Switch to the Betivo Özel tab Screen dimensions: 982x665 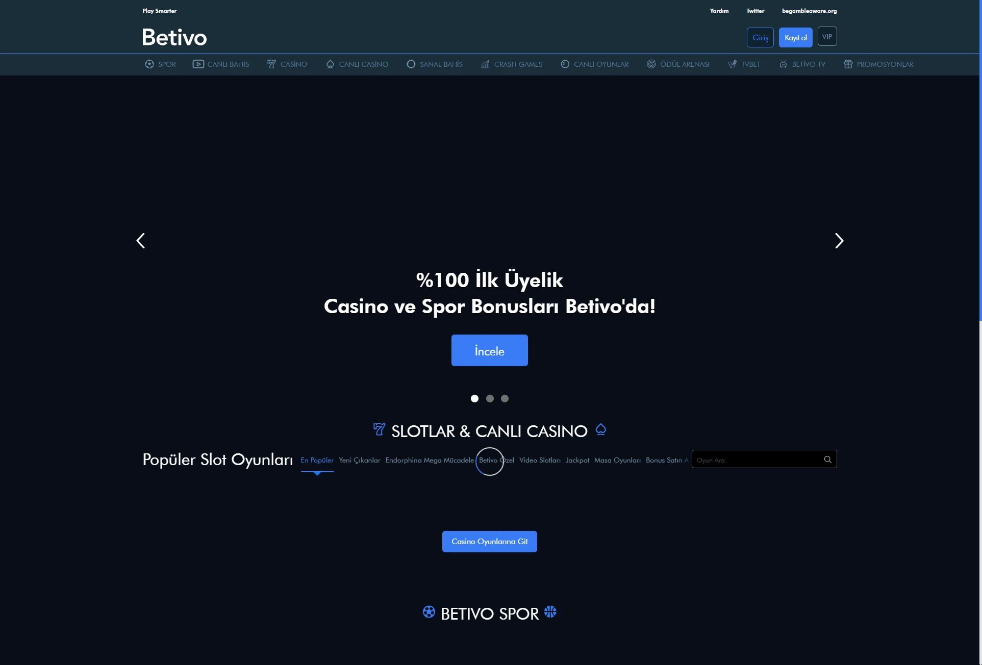pyautogui.click(x=496, y=460)
